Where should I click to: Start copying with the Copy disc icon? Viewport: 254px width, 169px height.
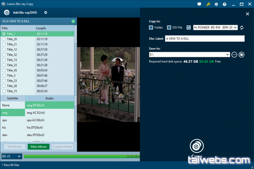197,146
